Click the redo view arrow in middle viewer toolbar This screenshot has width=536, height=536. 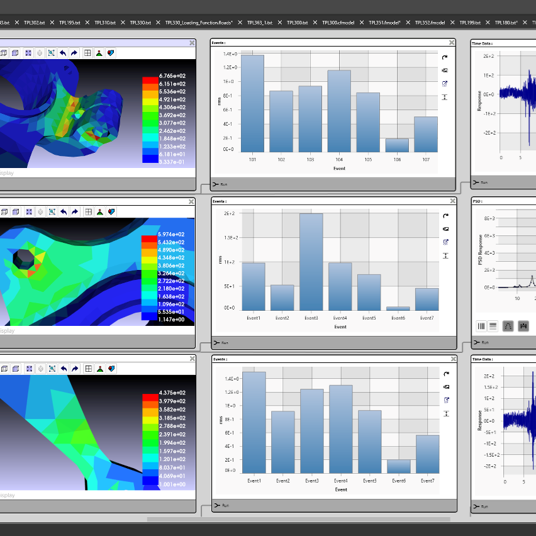click(x=75, y=212)
